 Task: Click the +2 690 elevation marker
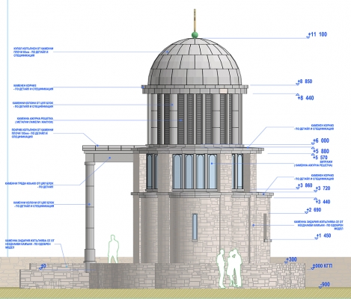pyautogui.click(x=314, y=210)
